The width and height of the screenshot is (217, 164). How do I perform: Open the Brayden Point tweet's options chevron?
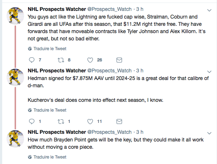209,133
